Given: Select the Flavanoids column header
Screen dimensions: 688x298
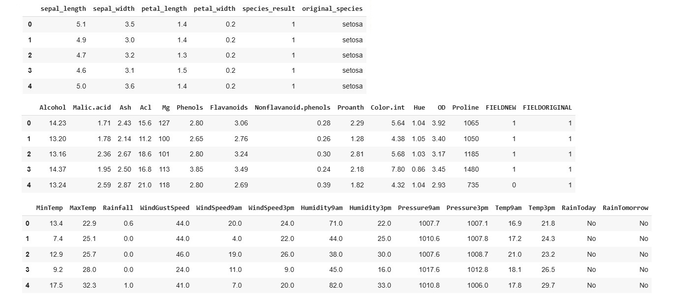Looking at the screenshot, I should pyautogui.click(x=229, y=107).
